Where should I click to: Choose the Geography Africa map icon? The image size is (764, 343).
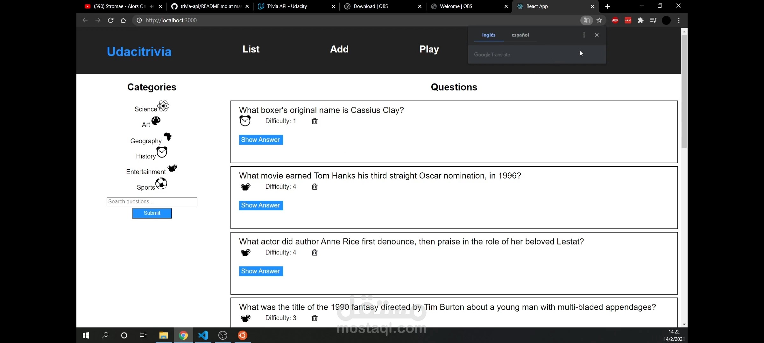(167, 137)
